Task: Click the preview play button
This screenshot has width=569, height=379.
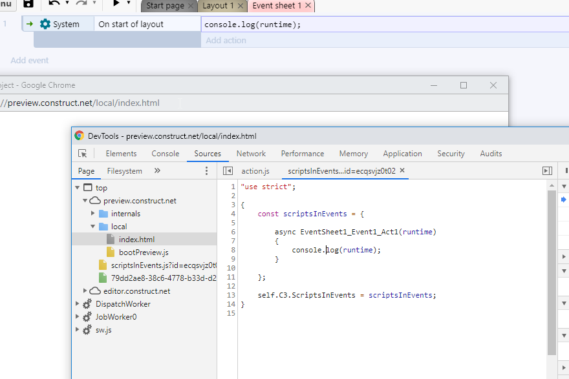Action: click(x=116, y=3)
